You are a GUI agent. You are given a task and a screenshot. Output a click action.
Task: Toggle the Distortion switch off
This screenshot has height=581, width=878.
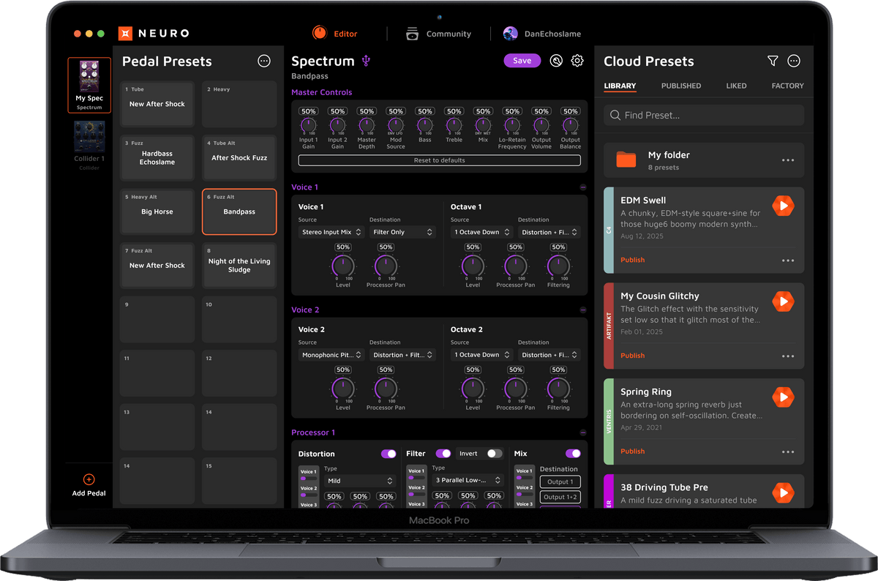click(389, 454)
